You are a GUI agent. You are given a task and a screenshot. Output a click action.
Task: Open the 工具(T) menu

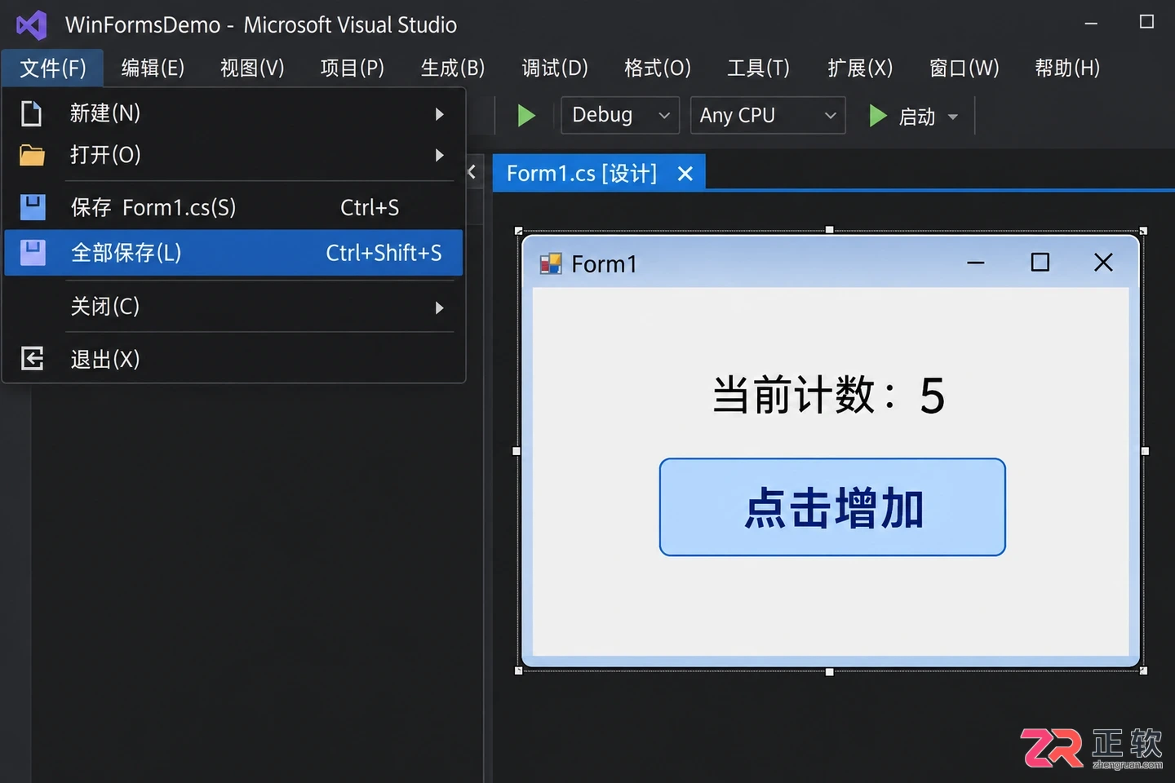click(x=758, y=68)
